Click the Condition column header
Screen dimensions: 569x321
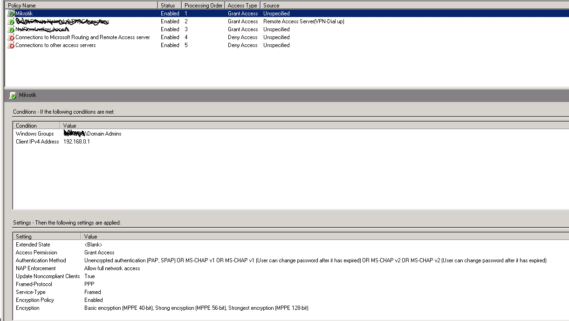pyautogui.click(x=37, y=126)
